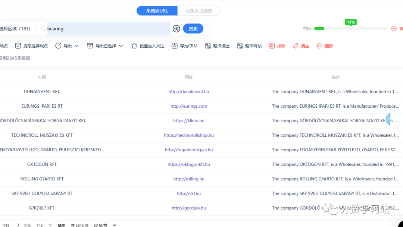
Task: Click the bearing search input field
Action: (x=108, y=28)
